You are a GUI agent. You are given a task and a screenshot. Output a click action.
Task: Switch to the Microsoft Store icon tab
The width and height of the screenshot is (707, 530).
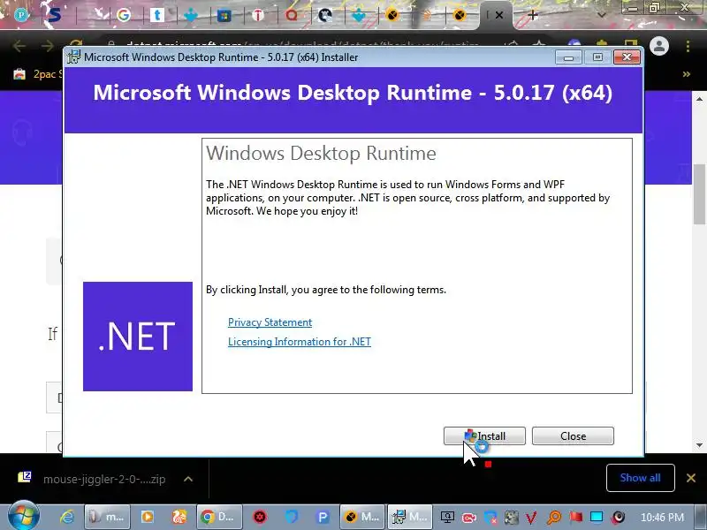(x=224, y=16)
